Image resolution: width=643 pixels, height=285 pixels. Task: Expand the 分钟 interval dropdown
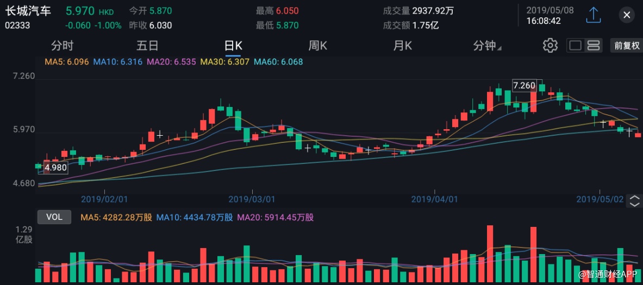[x=487, y=46]
